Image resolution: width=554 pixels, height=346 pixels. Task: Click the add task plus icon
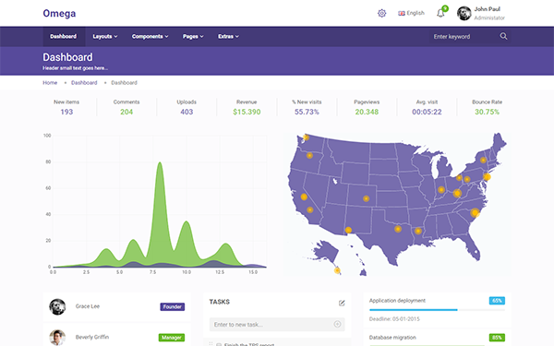[x=337, y=324]
